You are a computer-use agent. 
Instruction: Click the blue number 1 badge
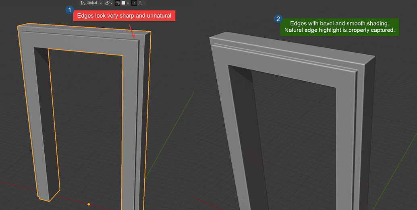[70, 10]
